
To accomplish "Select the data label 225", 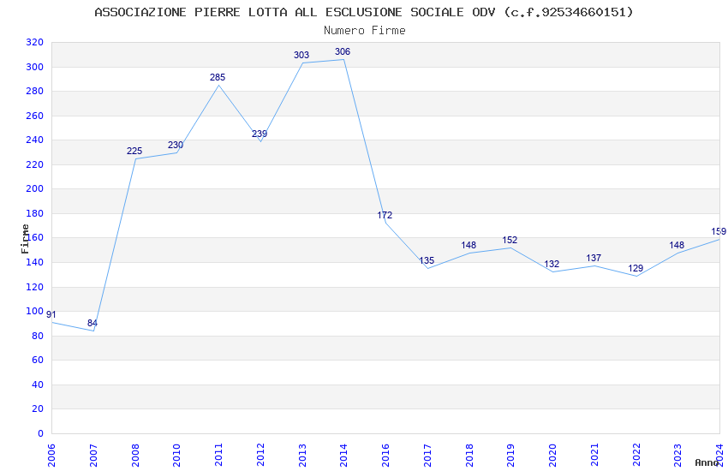I will pyautogui.click(x=134, y=151).
